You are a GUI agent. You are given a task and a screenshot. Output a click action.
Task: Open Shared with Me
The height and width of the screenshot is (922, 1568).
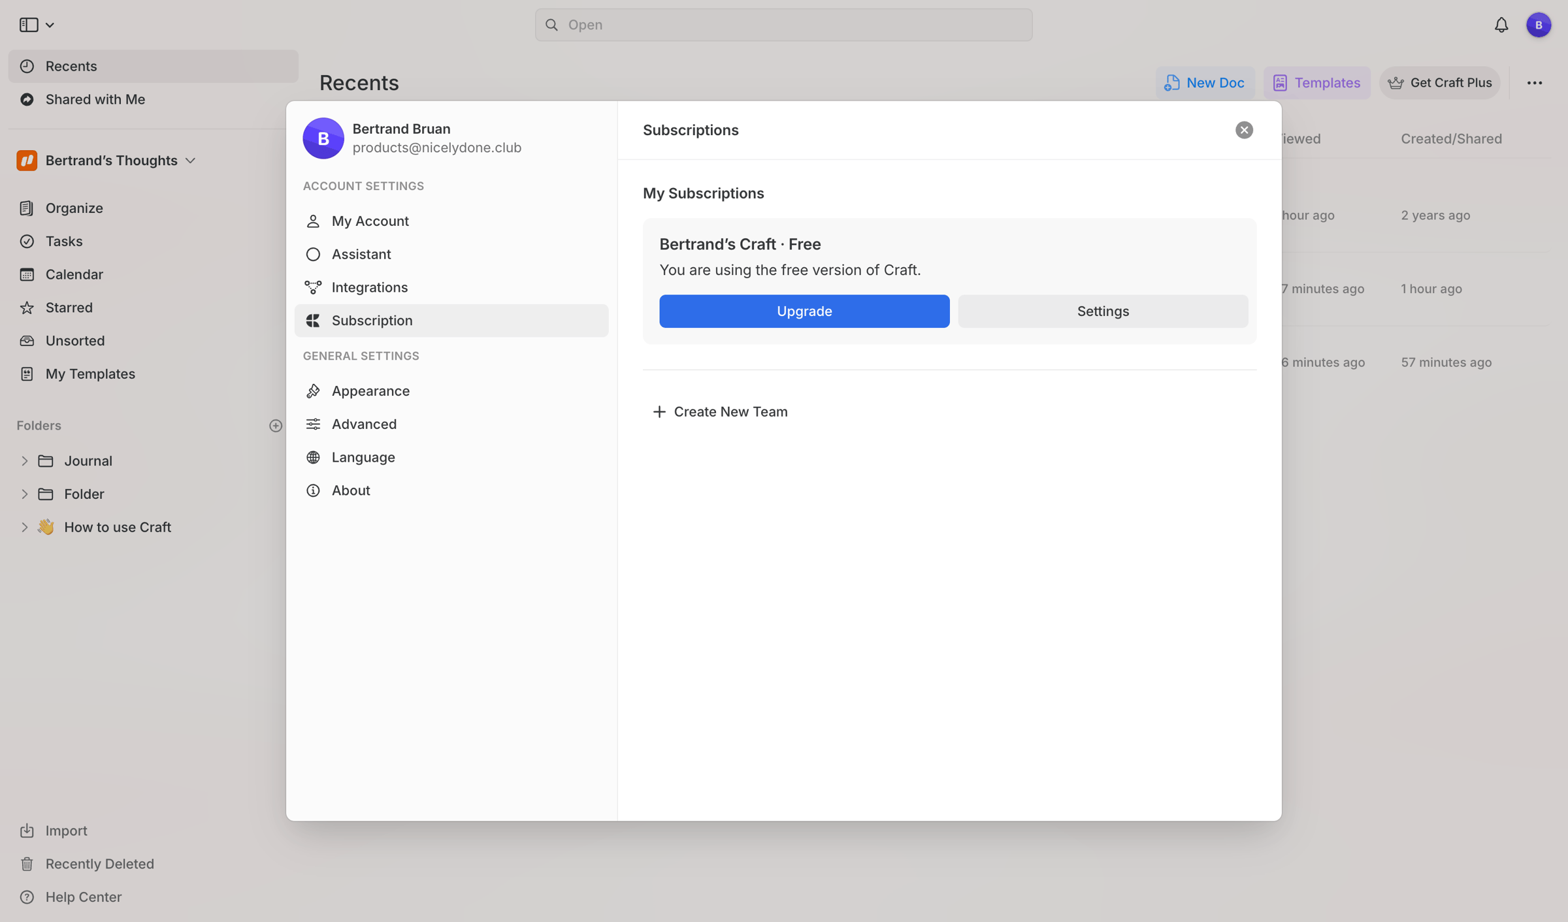[154, 99]
